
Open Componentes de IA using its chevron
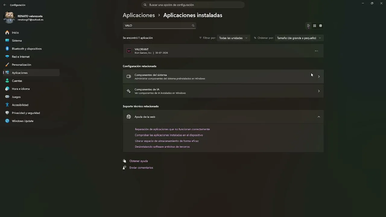(319, 91)
